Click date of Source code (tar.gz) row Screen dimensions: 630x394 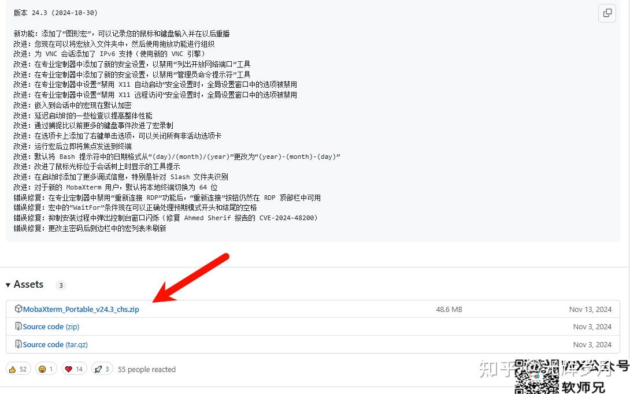pos(592,344)
